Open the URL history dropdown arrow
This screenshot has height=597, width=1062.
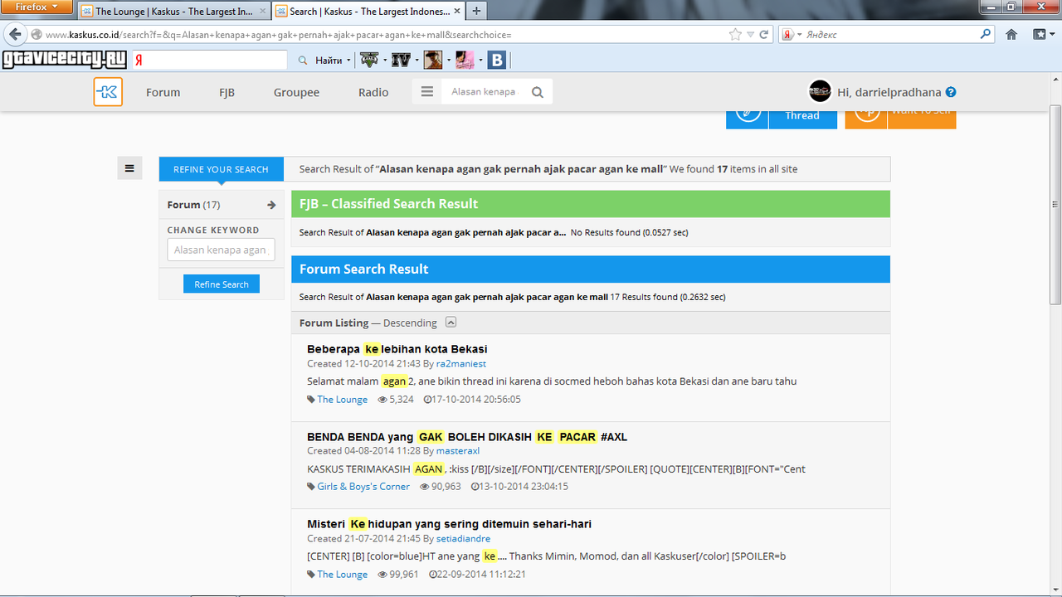pyautogui.click(x=750, y=35)
